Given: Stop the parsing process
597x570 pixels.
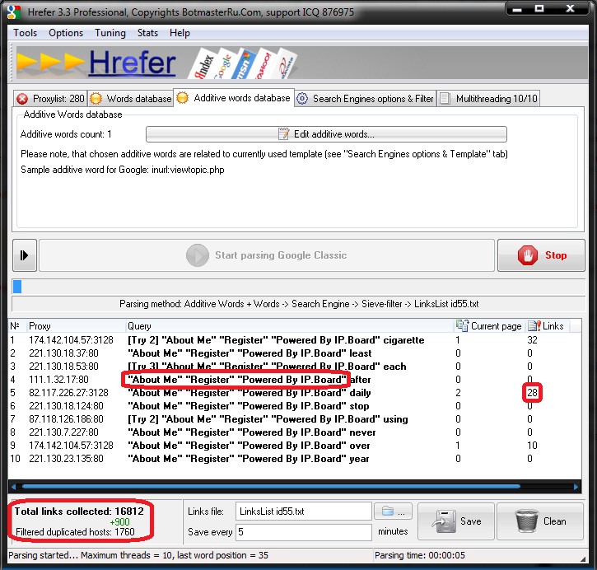Looking at the screenshot, I should pos(541,255).
